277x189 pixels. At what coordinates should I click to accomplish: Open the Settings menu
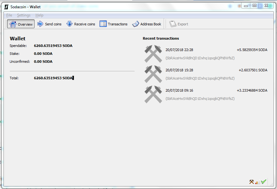tap(24, 15)
